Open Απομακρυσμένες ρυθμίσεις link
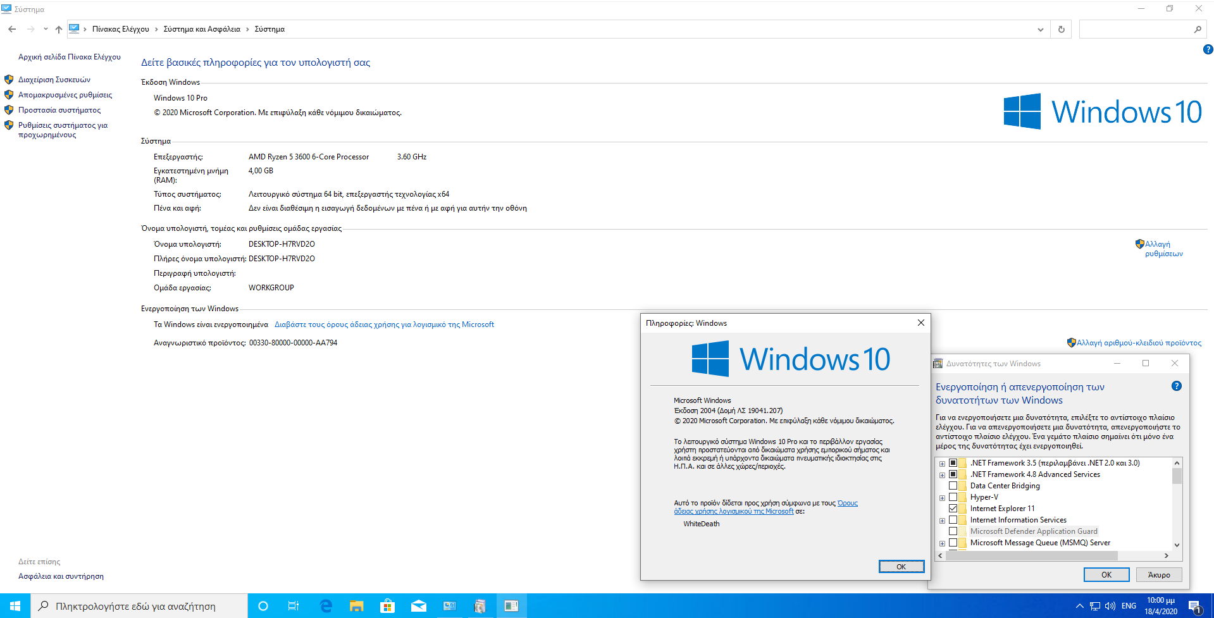This screenshot has width=1214, height=618. tap(65, 95)
